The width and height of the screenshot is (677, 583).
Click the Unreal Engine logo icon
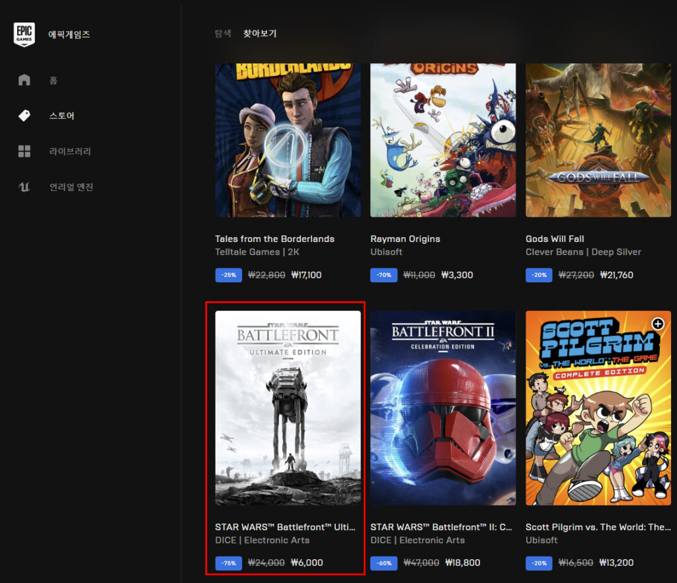pyautogui.click(x=24, y=187)
